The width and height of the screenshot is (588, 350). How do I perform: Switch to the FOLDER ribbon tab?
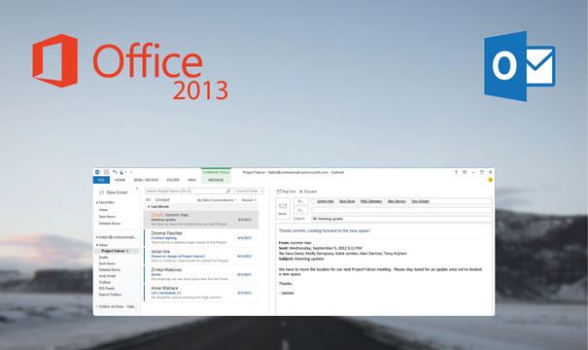tap(173, 180)
